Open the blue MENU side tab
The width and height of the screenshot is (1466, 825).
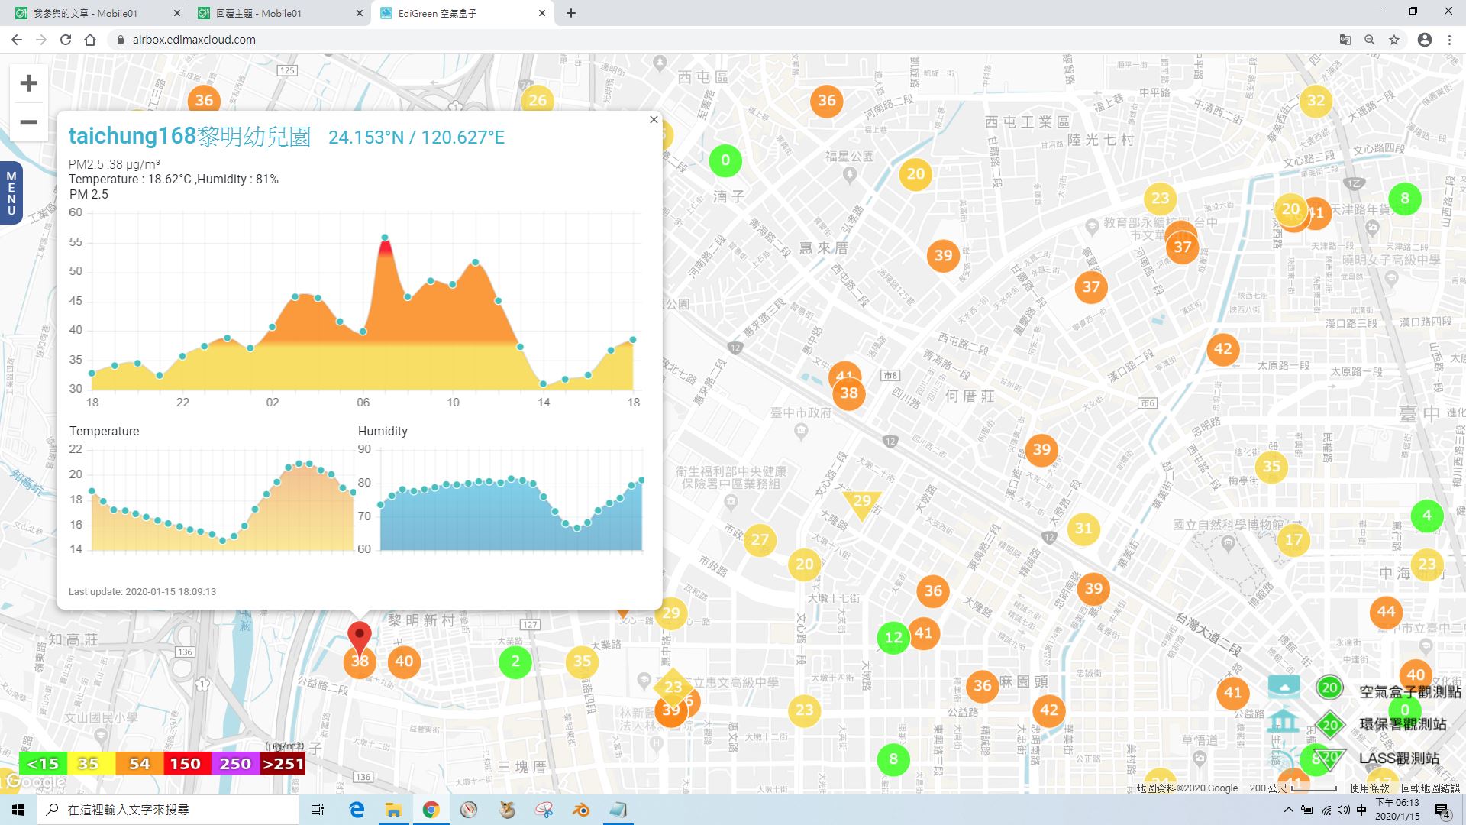click(11, 193)
